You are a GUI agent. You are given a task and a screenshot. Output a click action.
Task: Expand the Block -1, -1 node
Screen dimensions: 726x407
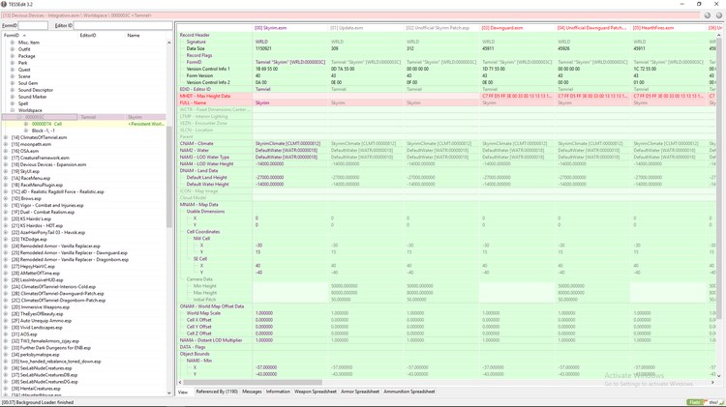coord(26,131)
